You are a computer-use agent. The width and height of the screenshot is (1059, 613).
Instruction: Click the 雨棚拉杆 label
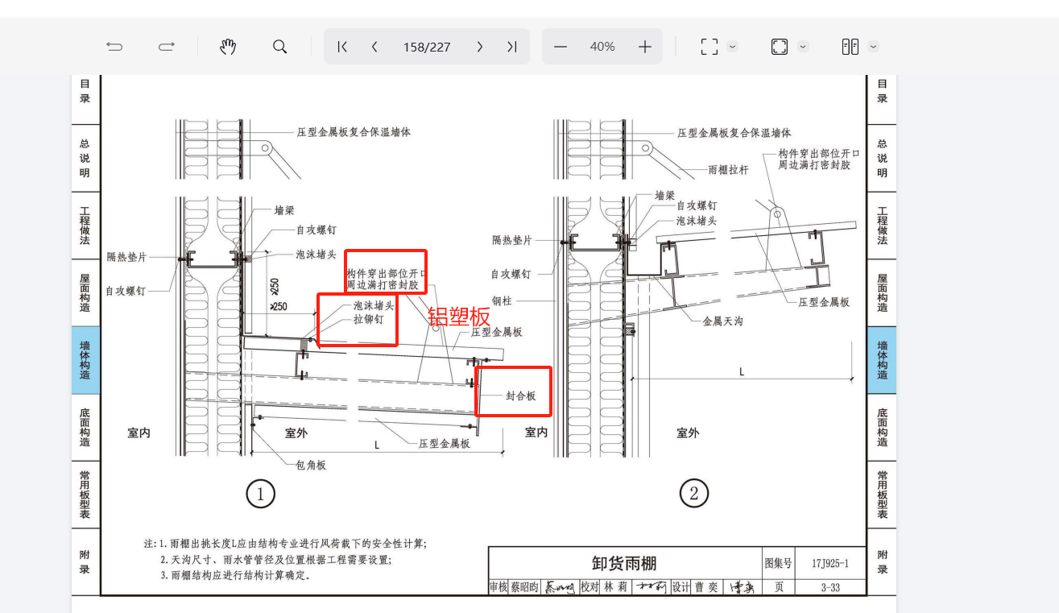point(729,170)
